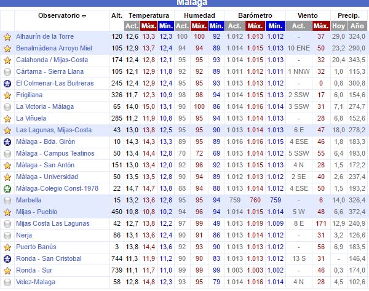Click the gray circle icon beside Cártama - Sierra Llana

click(x=7, y=72)
